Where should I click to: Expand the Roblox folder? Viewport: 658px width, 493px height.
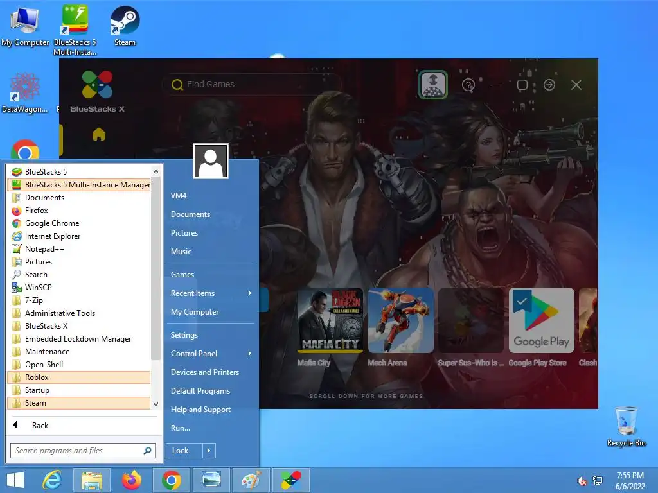pos(79,377)
